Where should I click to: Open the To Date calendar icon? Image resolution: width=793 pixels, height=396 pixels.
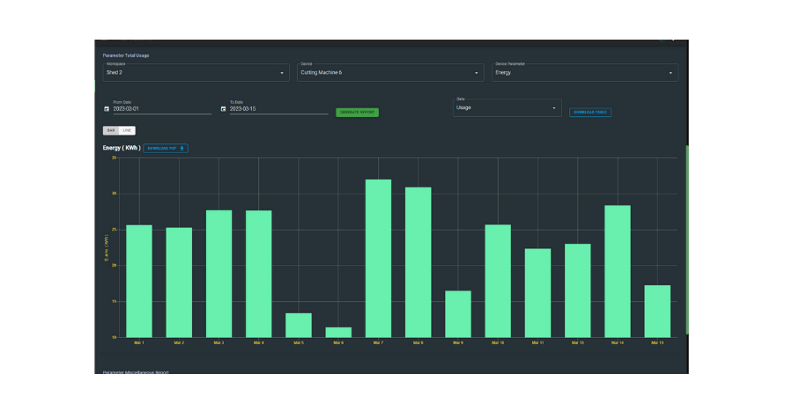[223, 108]
